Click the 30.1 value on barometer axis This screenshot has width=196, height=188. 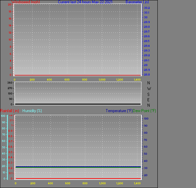click(x=147, y=13)
